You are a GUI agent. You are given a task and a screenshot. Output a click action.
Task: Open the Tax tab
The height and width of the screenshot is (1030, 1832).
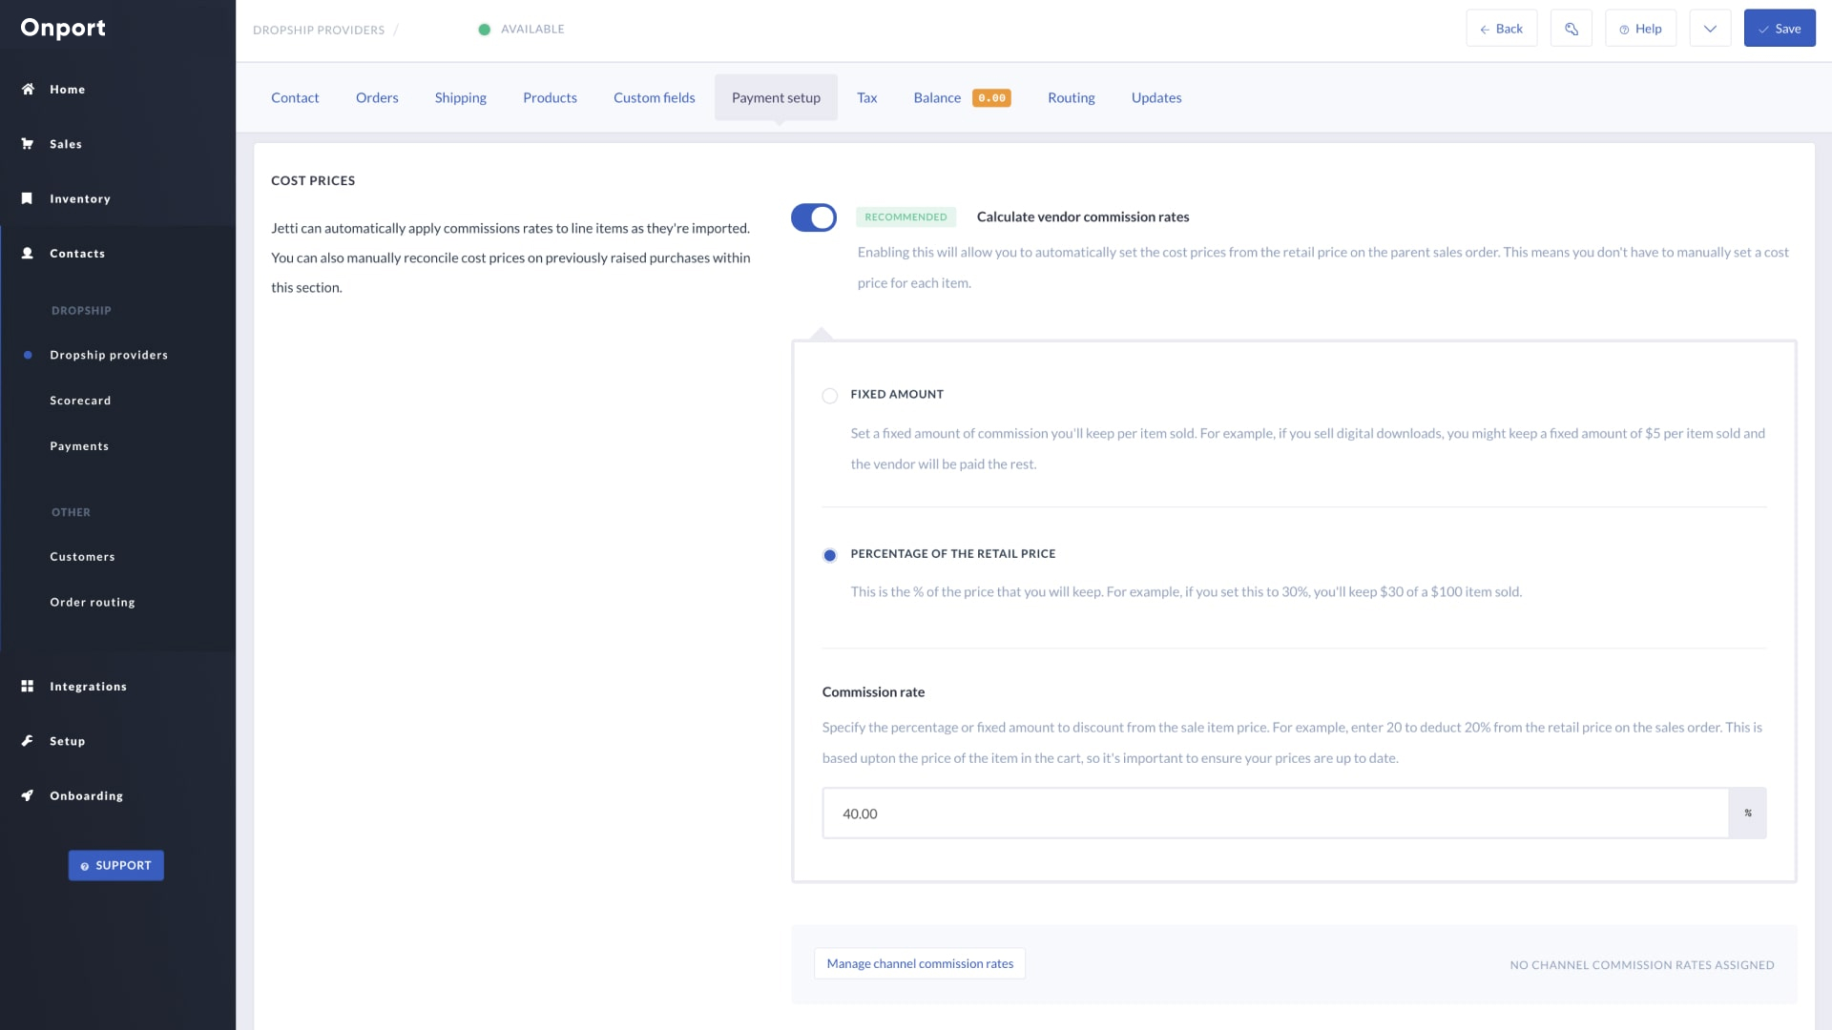tap(865, 97)
